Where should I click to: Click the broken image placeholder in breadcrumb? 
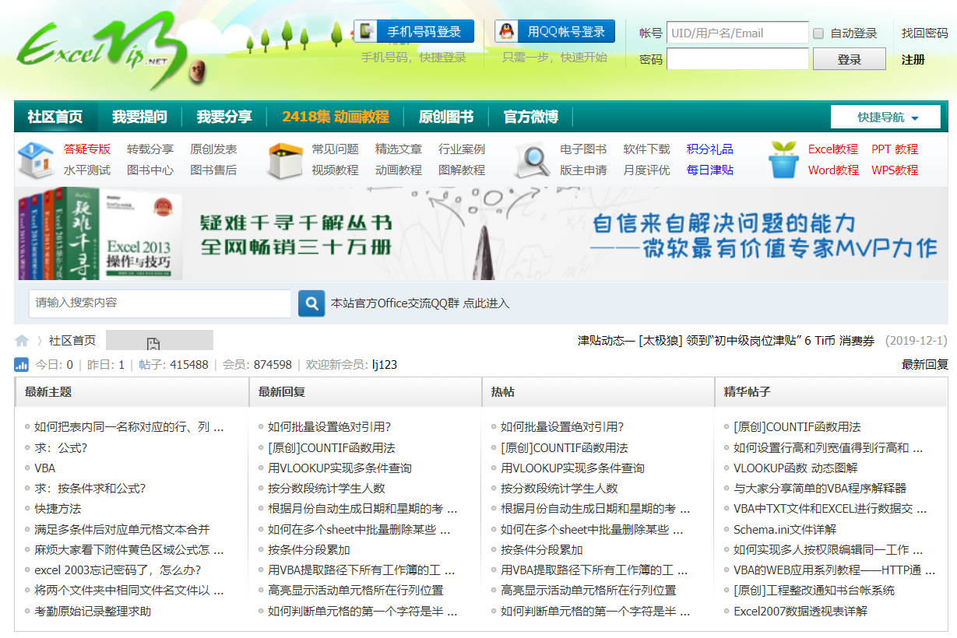point(159,341)
